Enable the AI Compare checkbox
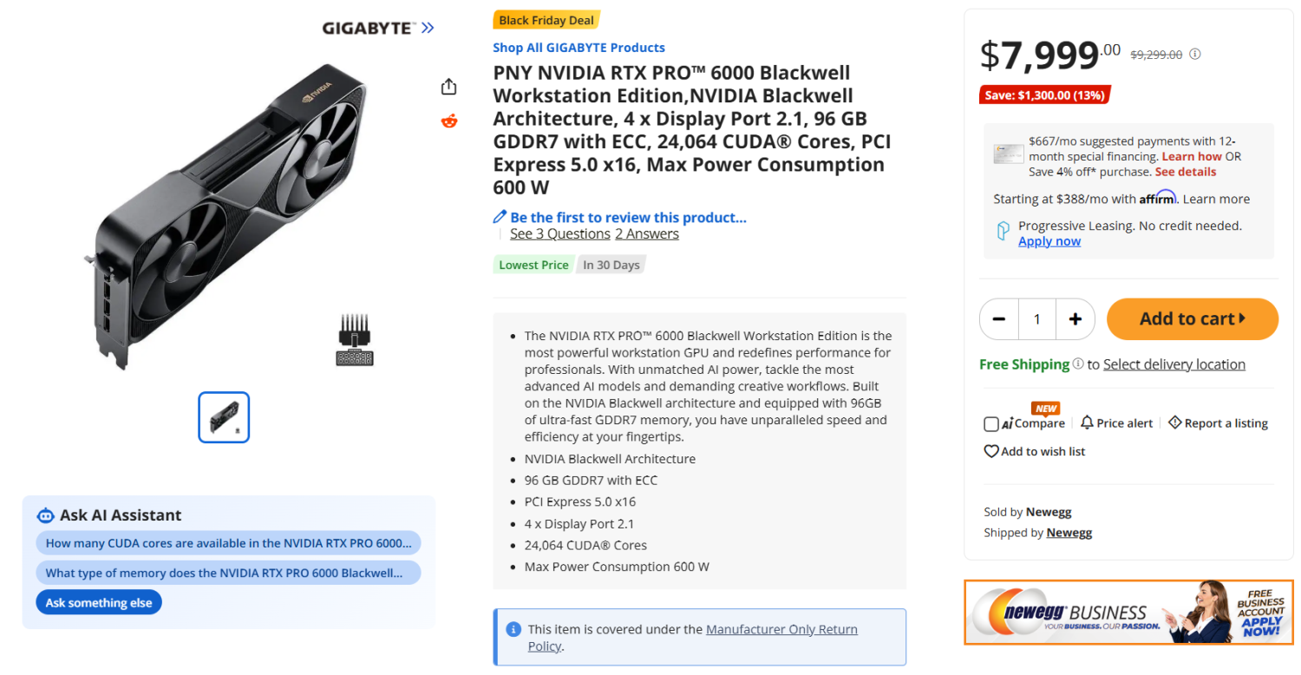The height and width of the screenshot is (675, 1301). point(991,423)
